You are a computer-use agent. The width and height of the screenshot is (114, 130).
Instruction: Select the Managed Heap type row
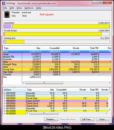[x=57, y=64]
